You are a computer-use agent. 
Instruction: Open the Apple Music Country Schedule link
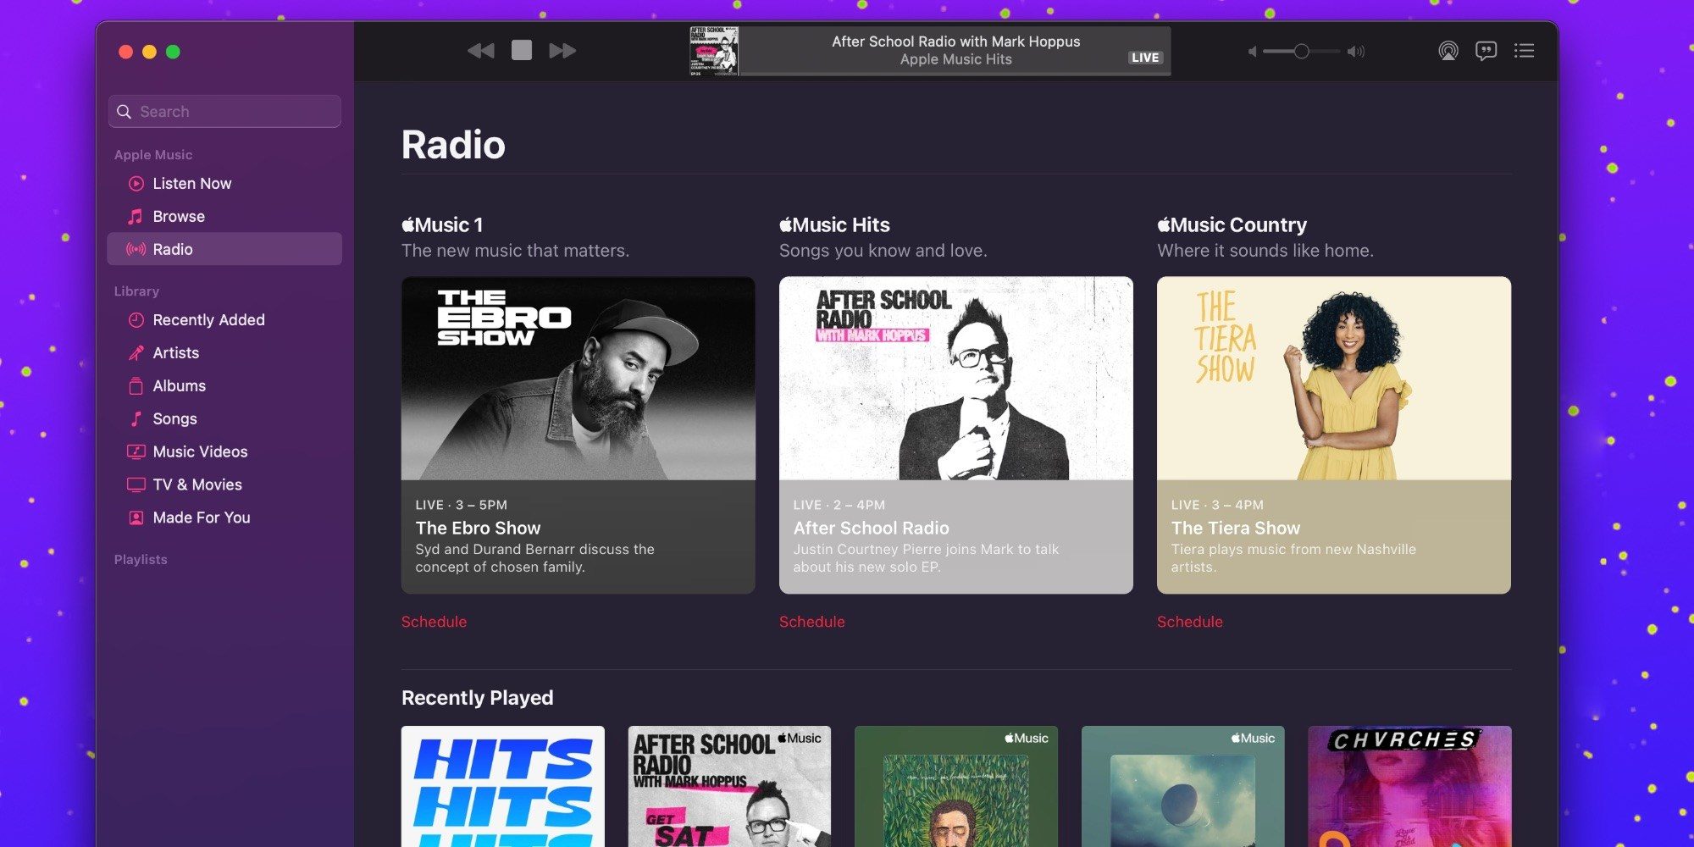1189,622
